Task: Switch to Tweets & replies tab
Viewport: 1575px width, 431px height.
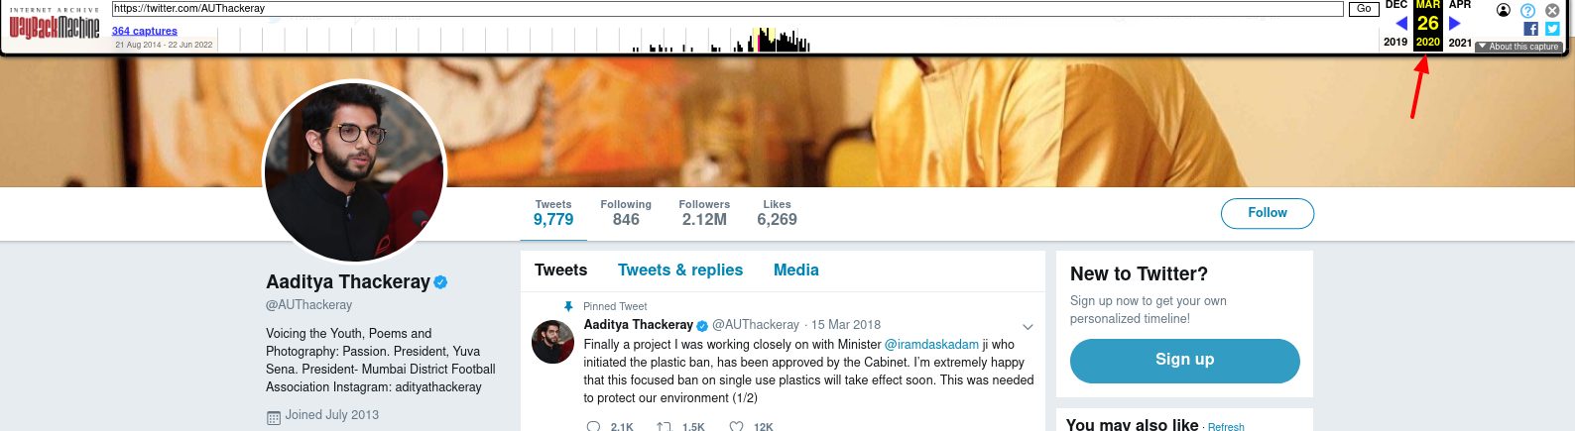Action: pos(680,269)
